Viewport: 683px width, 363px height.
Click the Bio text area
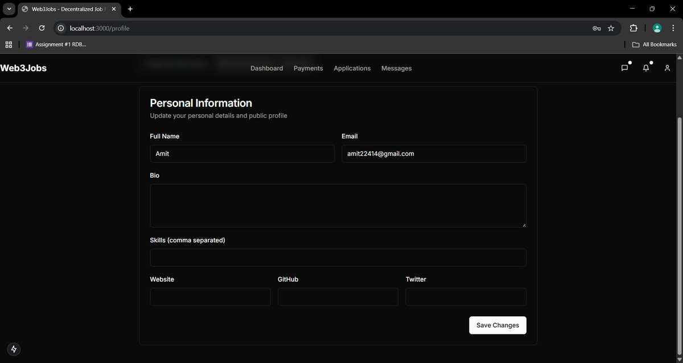point(338,205)
